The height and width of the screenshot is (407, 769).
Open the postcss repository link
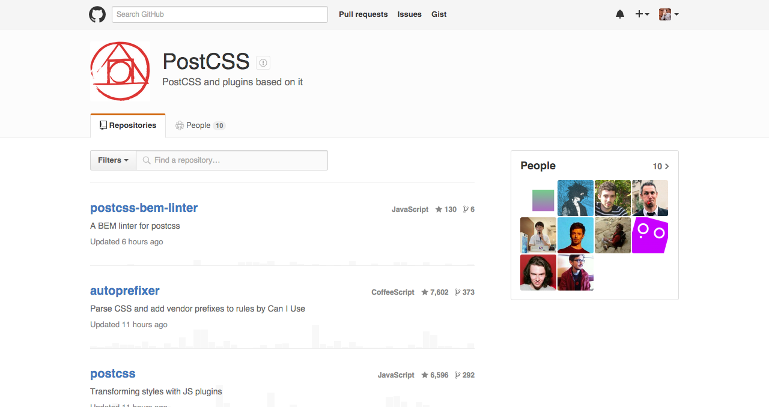113,373
